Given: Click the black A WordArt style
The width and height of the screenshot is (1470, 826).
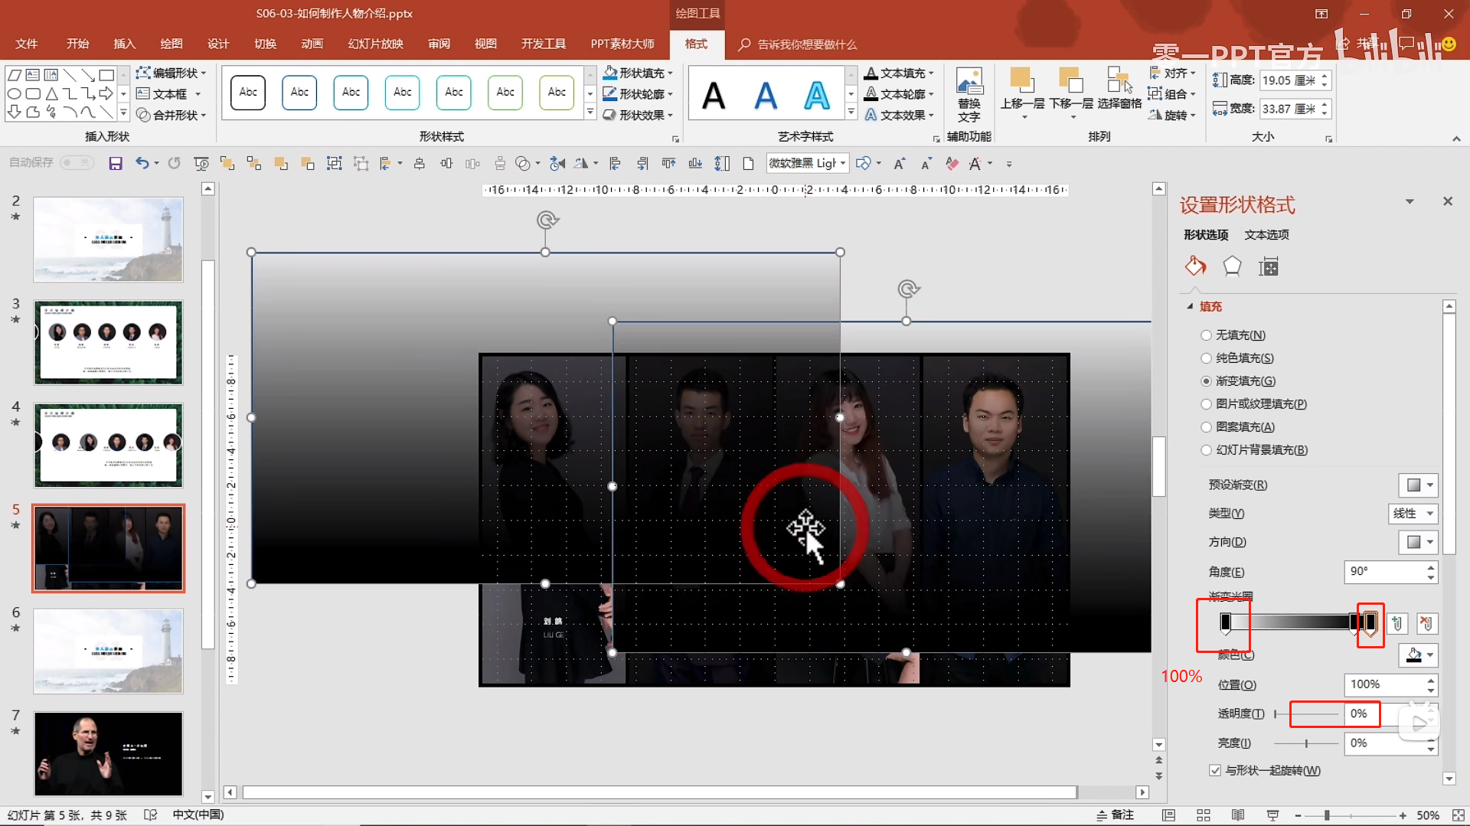Looking at the screenshot, I should pyautogui.click(x=714, y=96).
